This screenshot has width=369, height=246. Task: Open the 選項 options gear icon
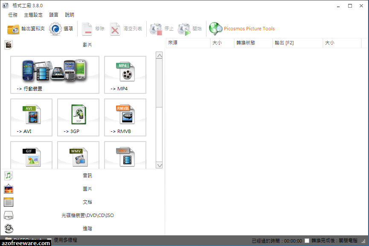[55, 29]
